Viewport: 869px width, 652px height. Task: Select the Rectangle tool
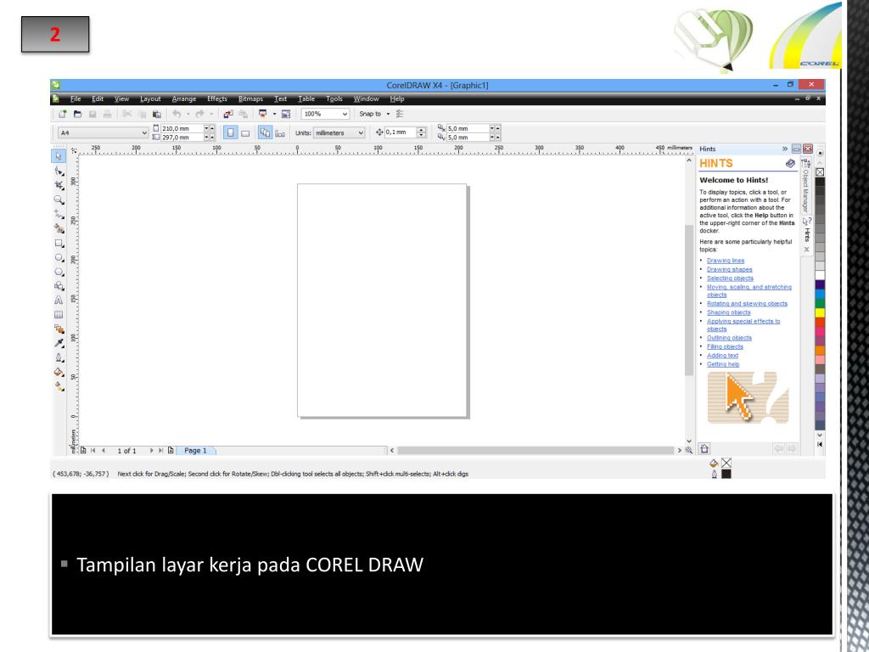pos(59,243)
